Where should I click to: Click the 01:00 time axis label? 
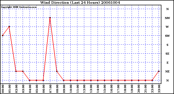pos(10,89)
